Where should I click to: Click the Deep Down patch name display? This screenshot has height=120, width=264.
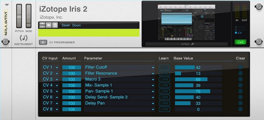pos(99,25)
